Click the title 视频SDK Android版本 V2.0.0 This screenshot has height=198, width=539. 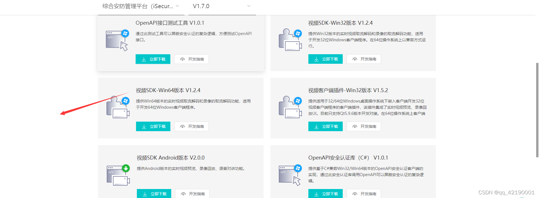point(171,158)
